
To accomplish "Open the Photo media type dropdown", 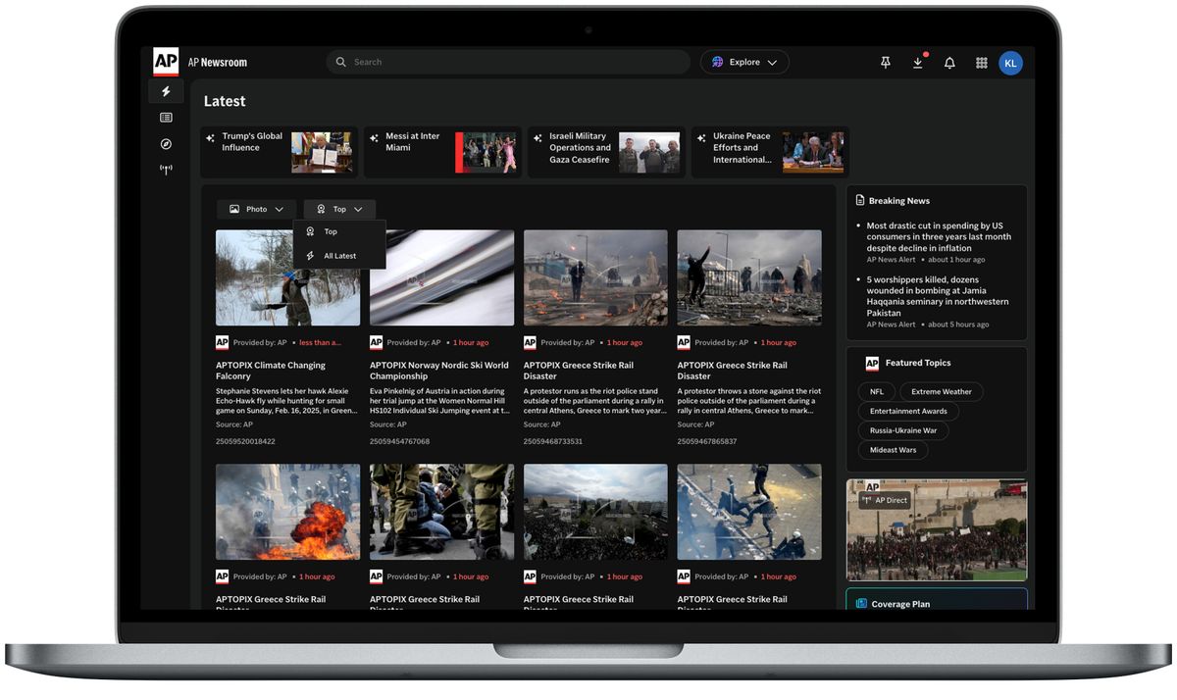I will pos(256,209).
